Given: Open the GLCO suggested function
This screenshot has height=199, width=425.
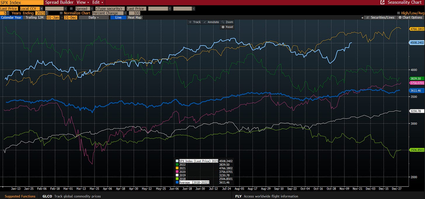Looking at the screenshot, I should click(47, 196).
